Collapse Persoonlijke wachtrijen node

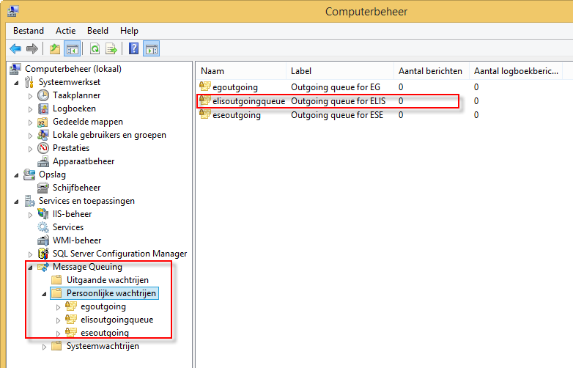[x=44, y=294]
